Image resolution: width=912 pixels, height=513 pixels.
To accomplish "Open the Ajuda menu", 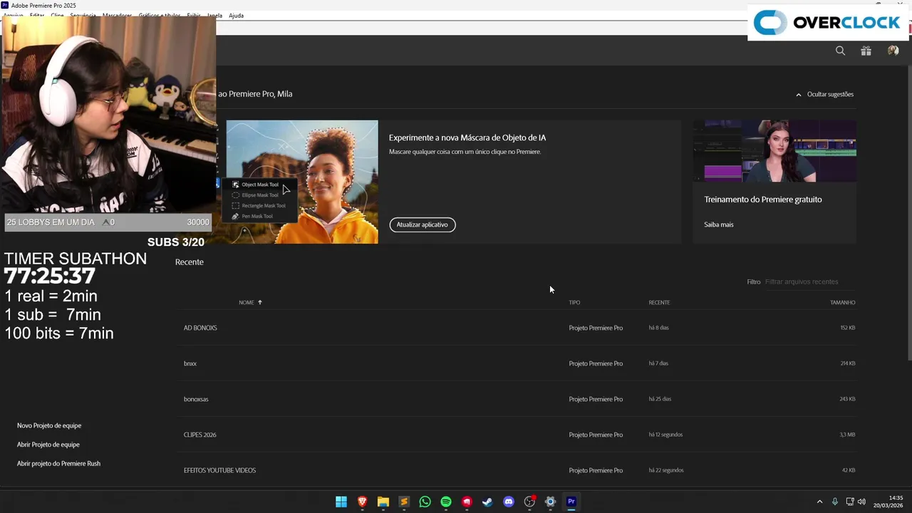I will pyautogui.click(x=236, y=15).
